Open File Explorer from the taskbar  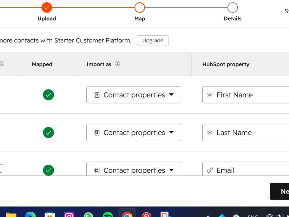[11, 214]
